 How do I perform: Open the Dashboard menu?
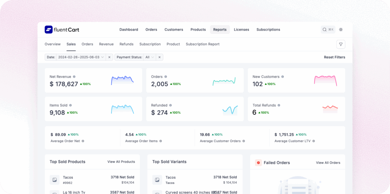[x=129, y=30]
